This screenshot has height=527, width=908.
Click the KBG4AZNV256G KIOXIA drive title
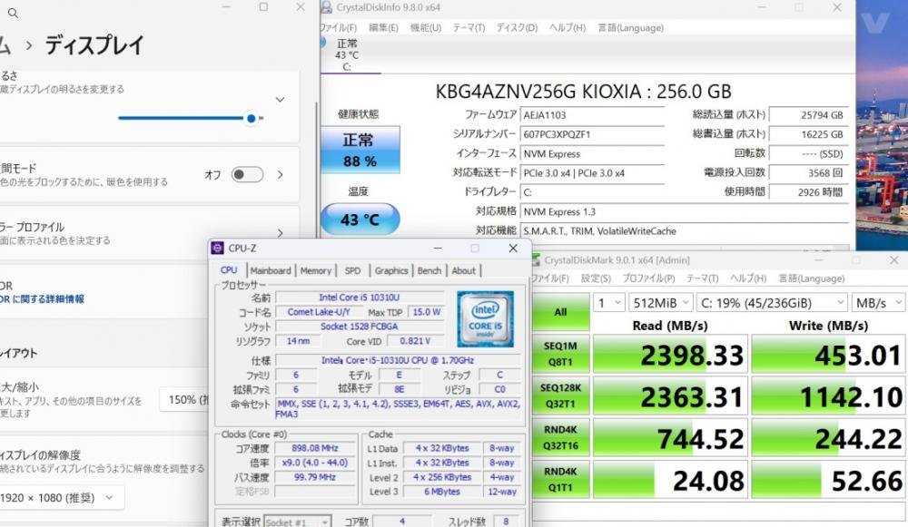[x=583, y=92]
